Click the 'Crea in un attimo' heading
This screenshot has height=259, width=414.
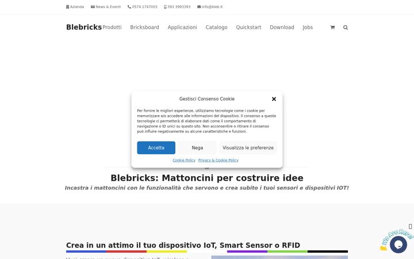pyautogui.click(x=183, y=245)
